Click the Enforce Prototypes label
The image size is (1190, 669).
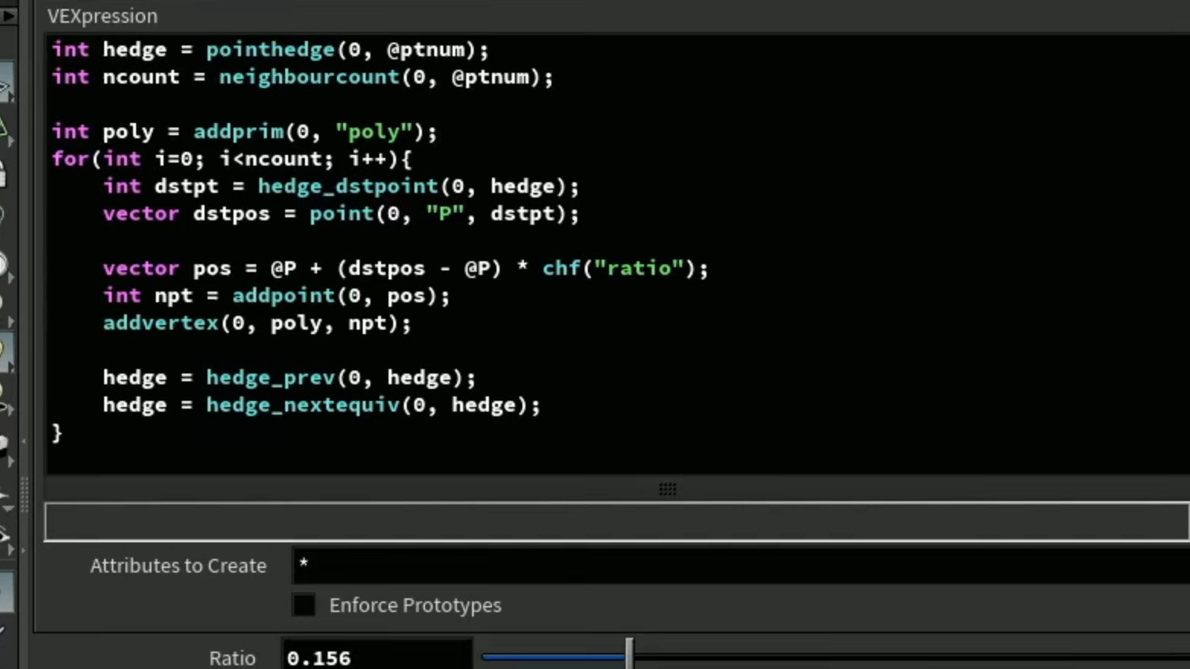click(415, 605)
